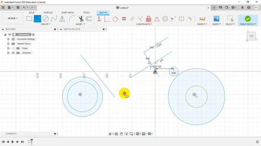
Task: Activate the root component radio button
Action: click(33, 34)
